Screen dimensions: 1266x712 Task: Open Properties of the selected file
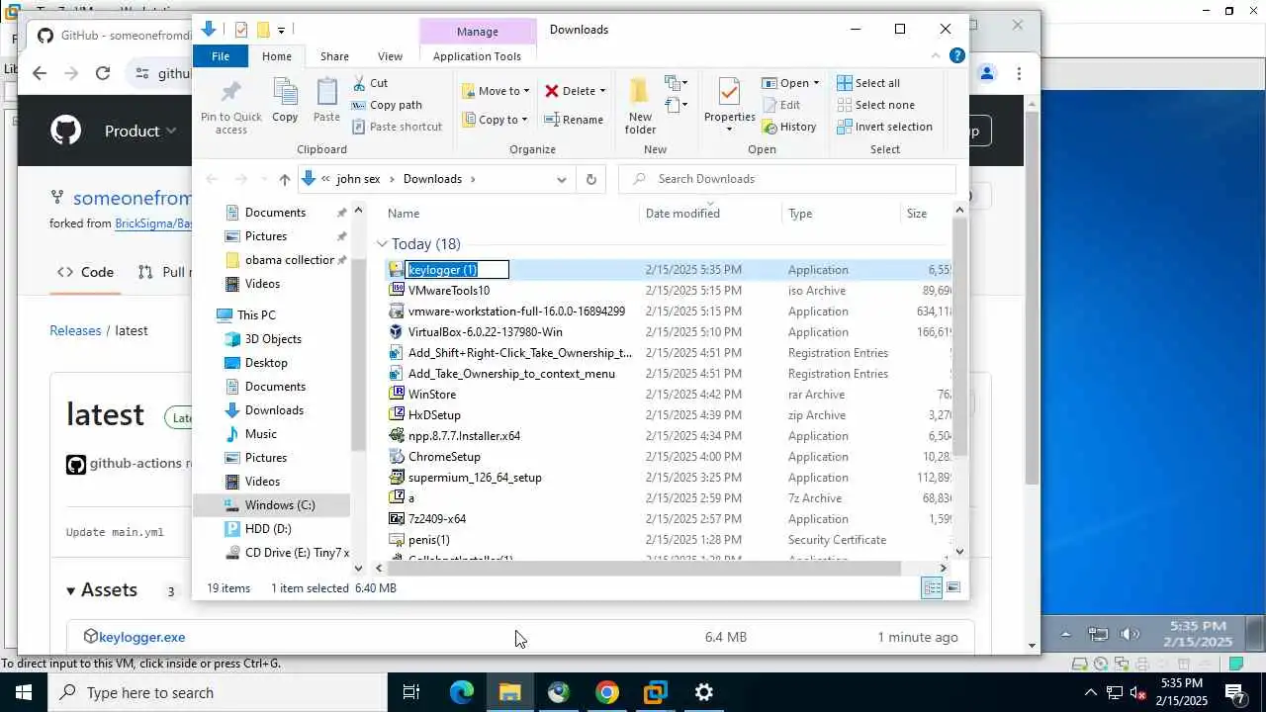click(x=729, y=105)
